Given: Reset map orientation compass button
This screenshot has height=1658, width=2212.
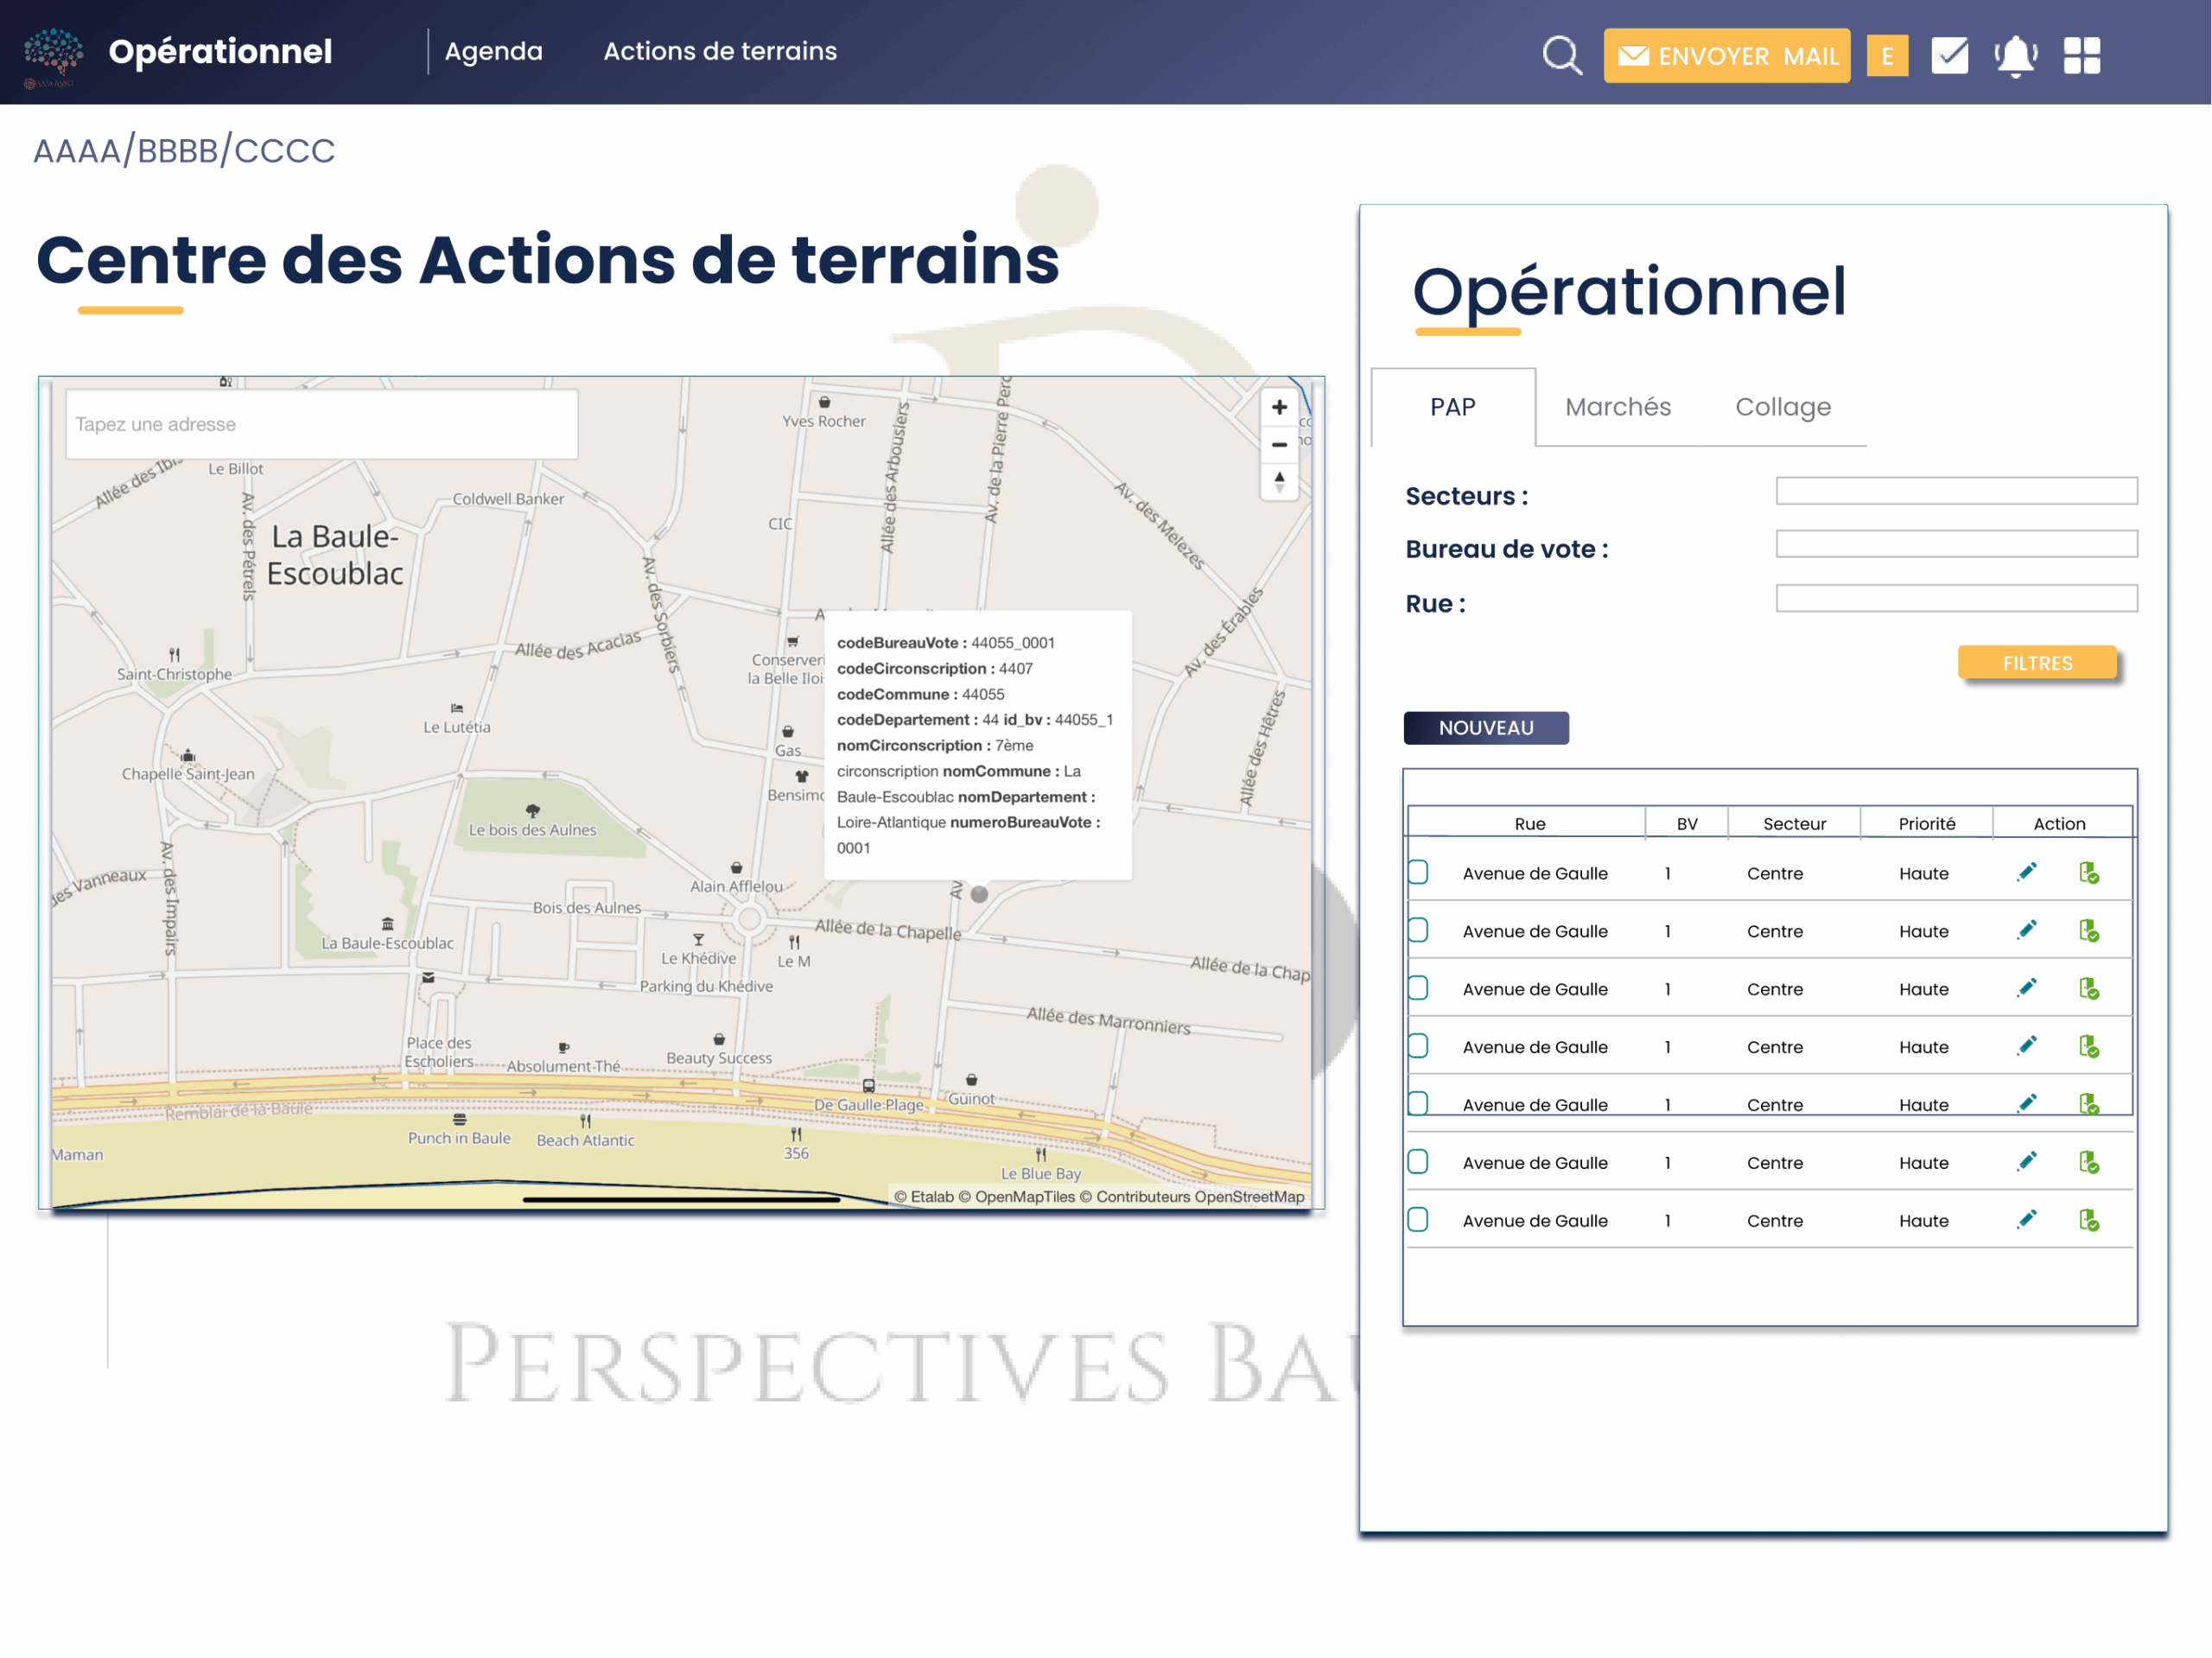Looking at the screenshot, I should pyautogui.click(x=1279, y=481).
